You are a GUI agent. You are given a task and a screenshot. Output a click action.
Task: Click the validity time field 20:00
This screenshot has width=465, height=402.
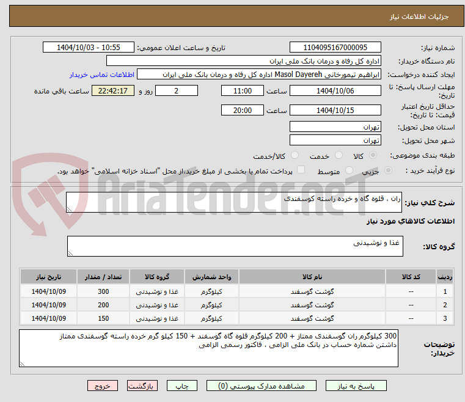tap(243, 111)
